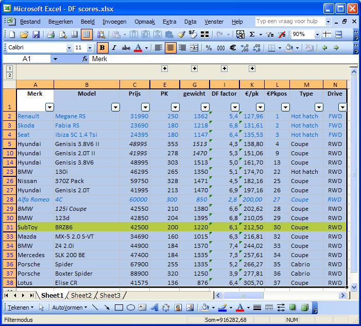Select the Line drawing tool
The width and height of the screenshot is (361, 326).
(x=95, y=307)
